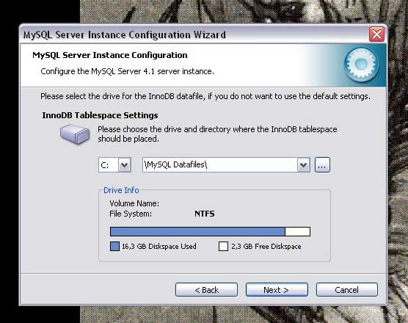
Task: Close the wizard with the red X
Action: tap(376, 35)
